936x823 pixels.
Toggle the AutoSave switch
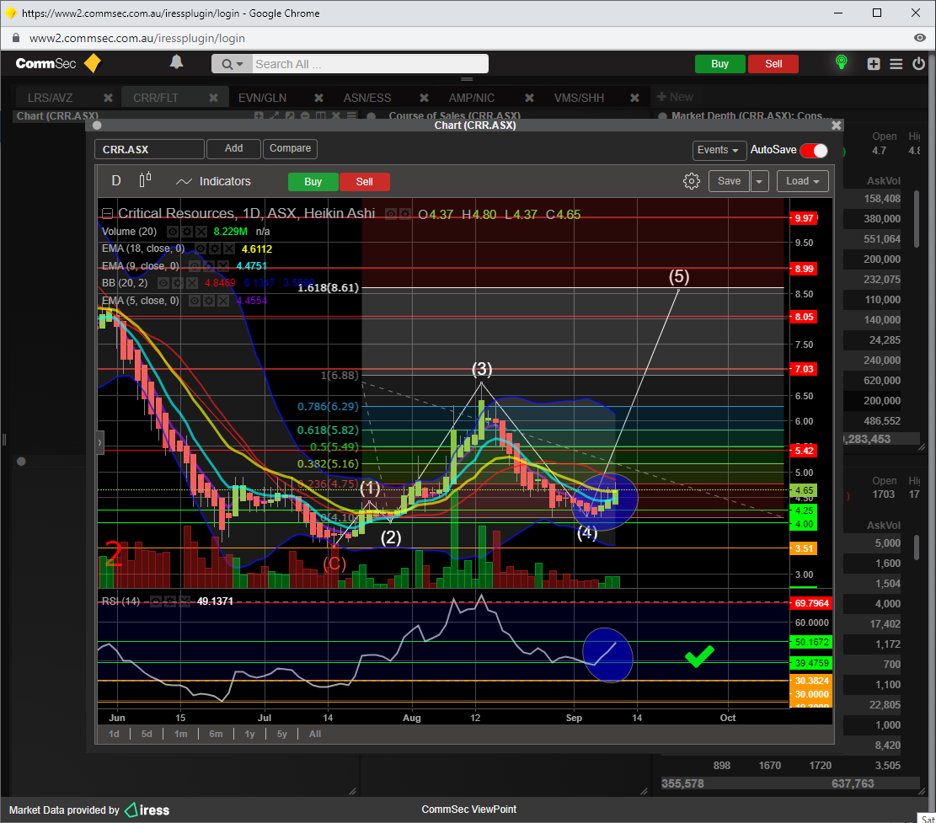pos(814,150)
